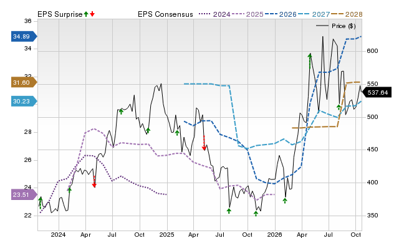This screenshot has width=399, height=238.
Task: Click the green surprise arrow at the November 2025 low
Action: click(256, 214)
